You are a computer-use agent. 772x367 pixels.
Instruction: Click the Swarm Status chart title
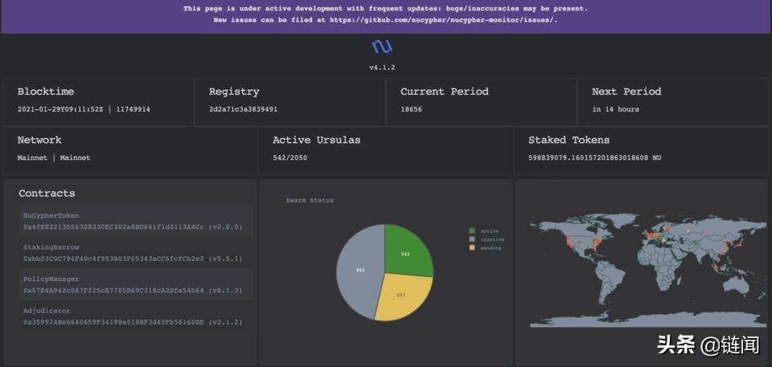(x=310, y=200)
